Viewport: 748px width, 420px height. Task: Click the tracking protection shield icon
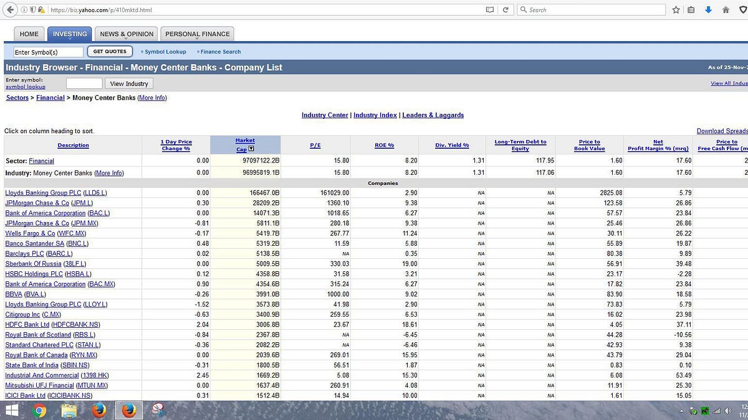[x=32, y=10]
